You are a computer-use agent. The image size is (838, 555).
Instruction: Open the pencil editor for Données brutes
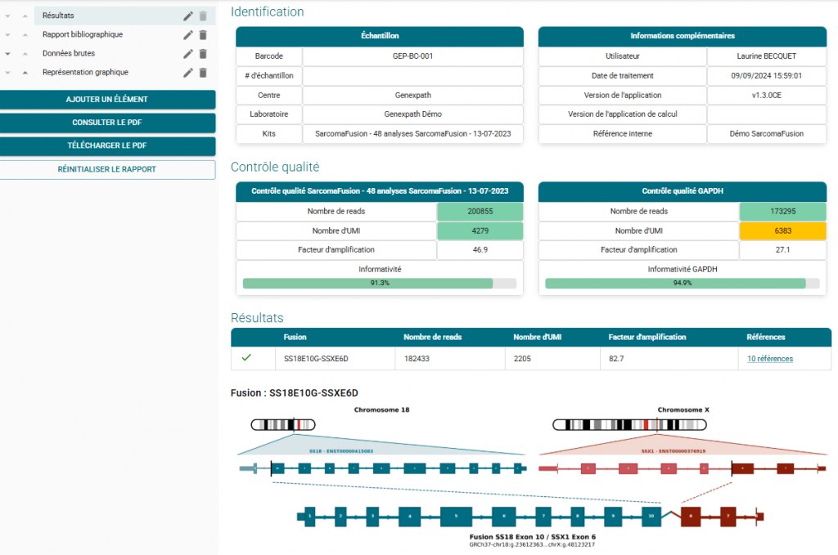click(x=187, y=53)
